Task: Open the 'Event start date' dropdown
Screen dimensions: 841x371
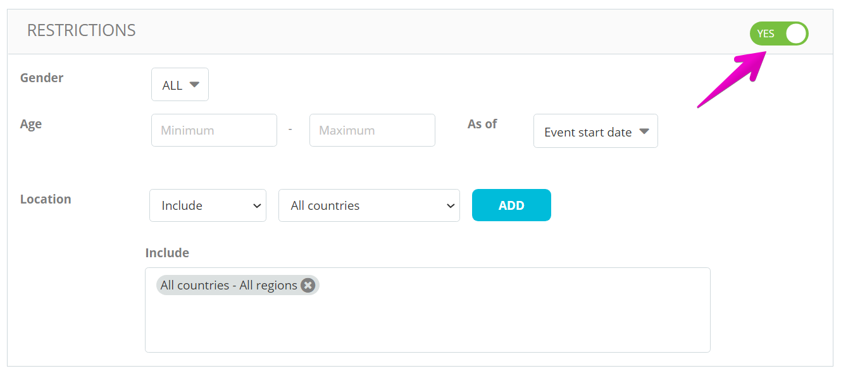Action: click(x=595, y=131)
